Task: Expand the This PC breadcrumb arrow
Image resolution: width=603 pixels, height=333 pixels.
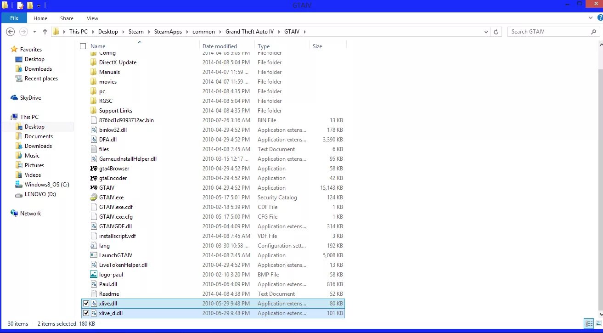Action: 92,32
